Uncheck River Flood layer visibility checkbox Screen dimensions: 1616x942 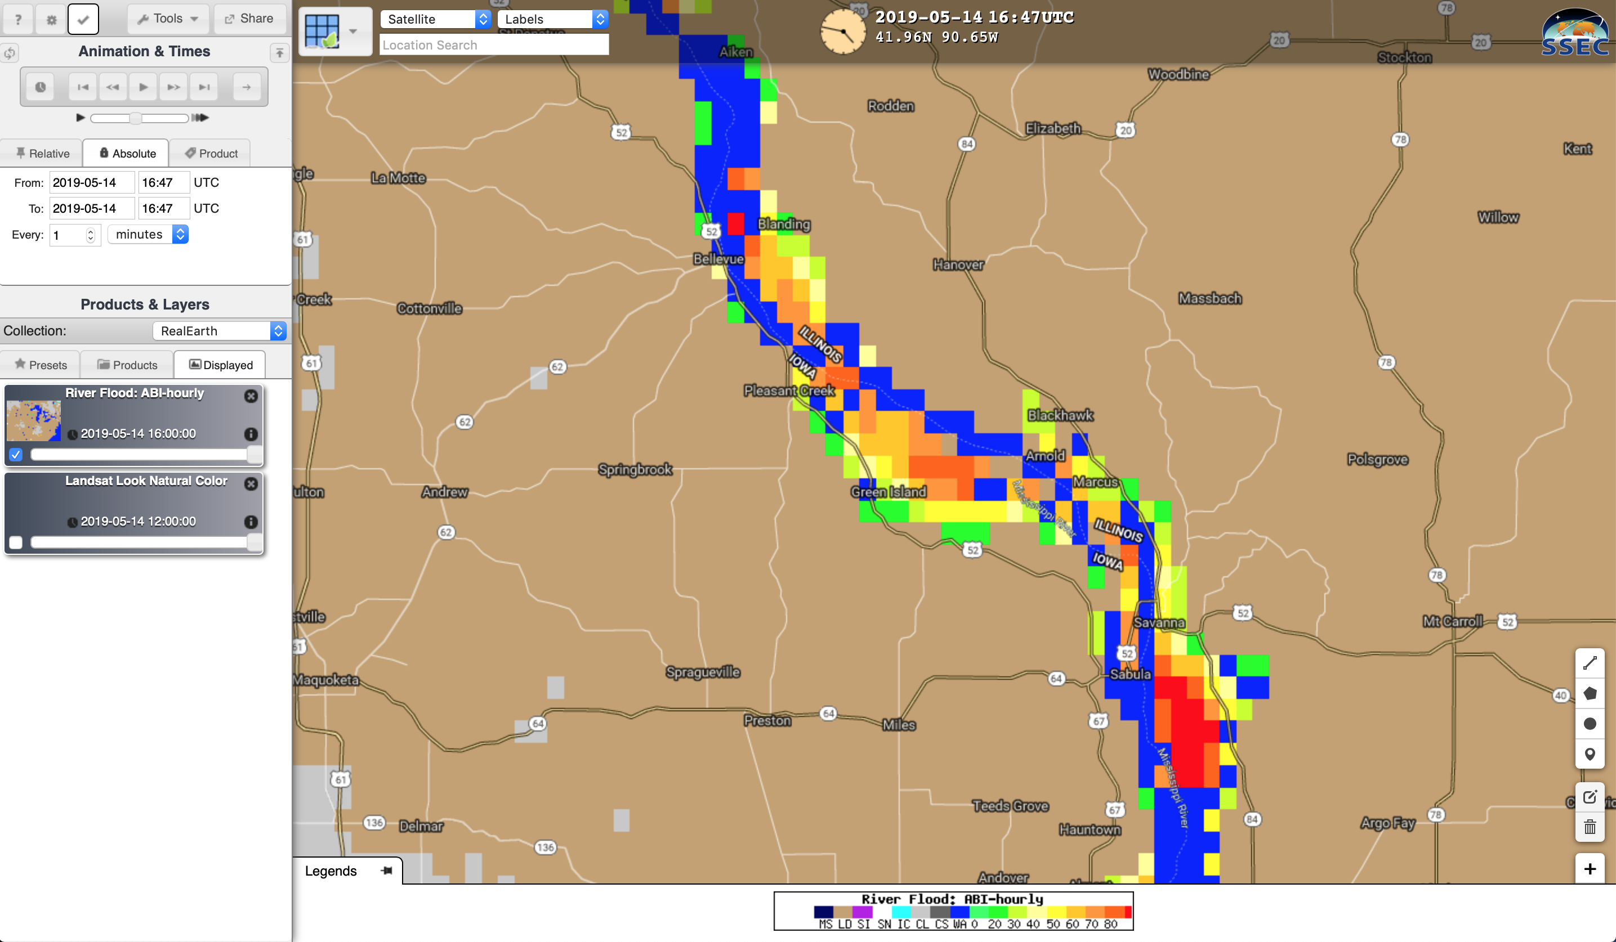(16, 454)
